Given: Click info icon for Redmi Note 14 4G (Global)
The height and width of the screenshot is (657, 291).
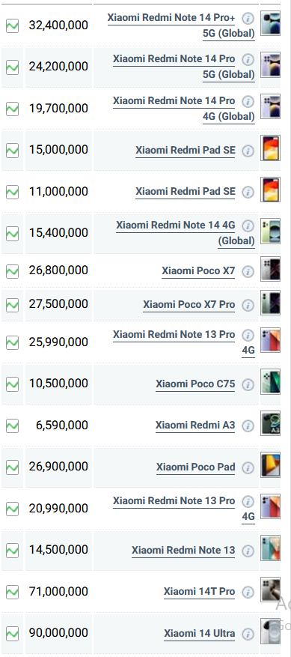Looking at the screenshot, I should click(248, 225).
